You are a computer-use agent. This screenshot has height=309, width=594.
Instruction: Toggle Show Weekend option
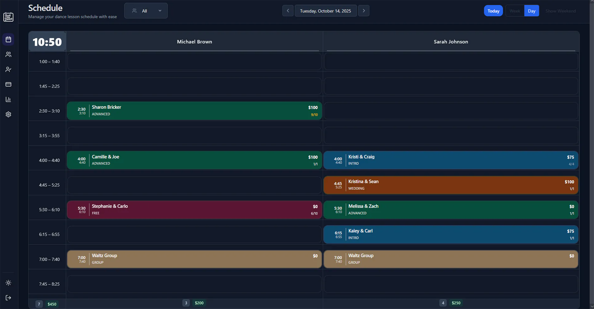point(560,11)
